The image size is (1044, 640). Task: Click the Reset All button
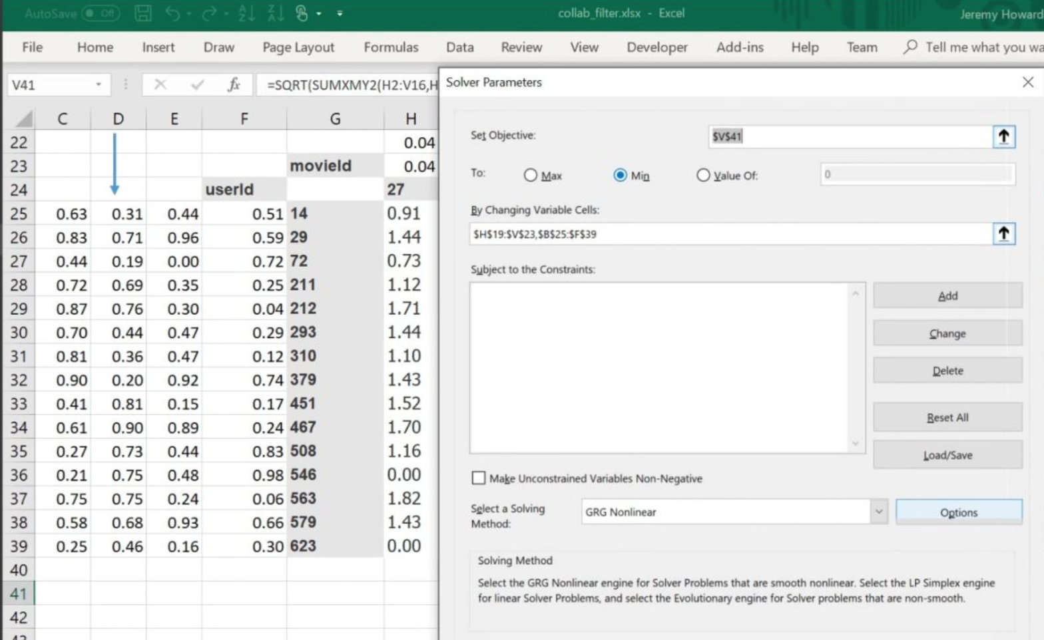pos(947,417)
